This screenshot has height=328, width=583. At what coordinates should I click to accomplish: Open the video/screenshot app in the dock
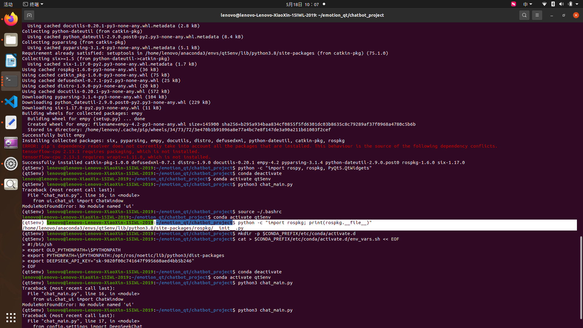coord(11,143)
